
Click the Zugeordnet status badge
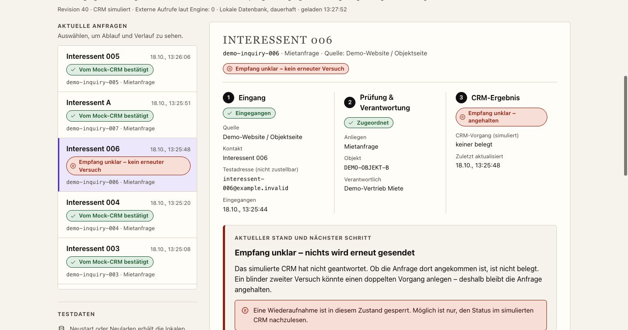coord(369,123)
